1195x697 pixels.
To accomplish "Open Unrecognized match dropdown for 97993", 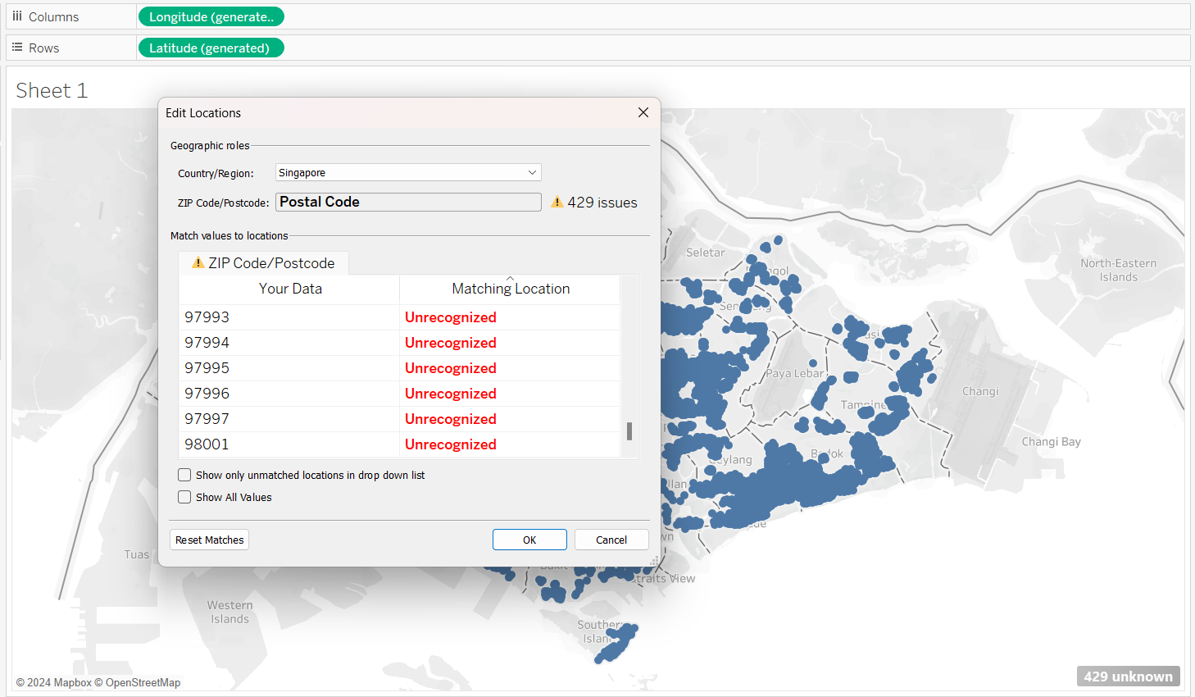I will pos(509,317).
